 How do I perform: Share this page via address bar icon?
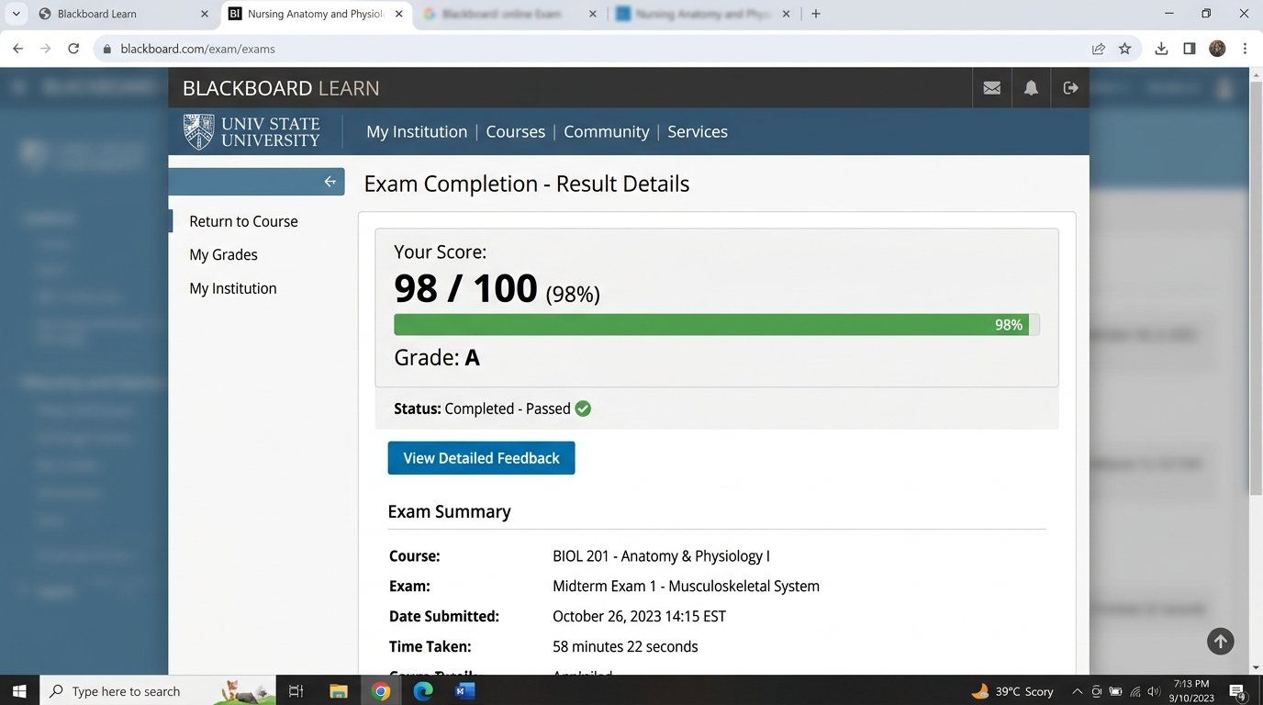1098,49
